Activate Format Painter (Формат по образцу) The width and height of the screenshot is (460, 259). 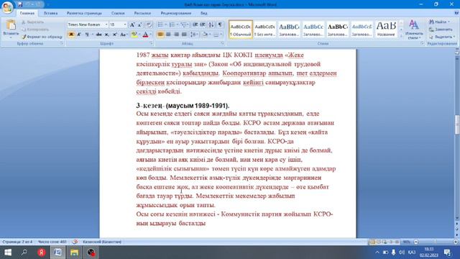(x=42, y=37)
